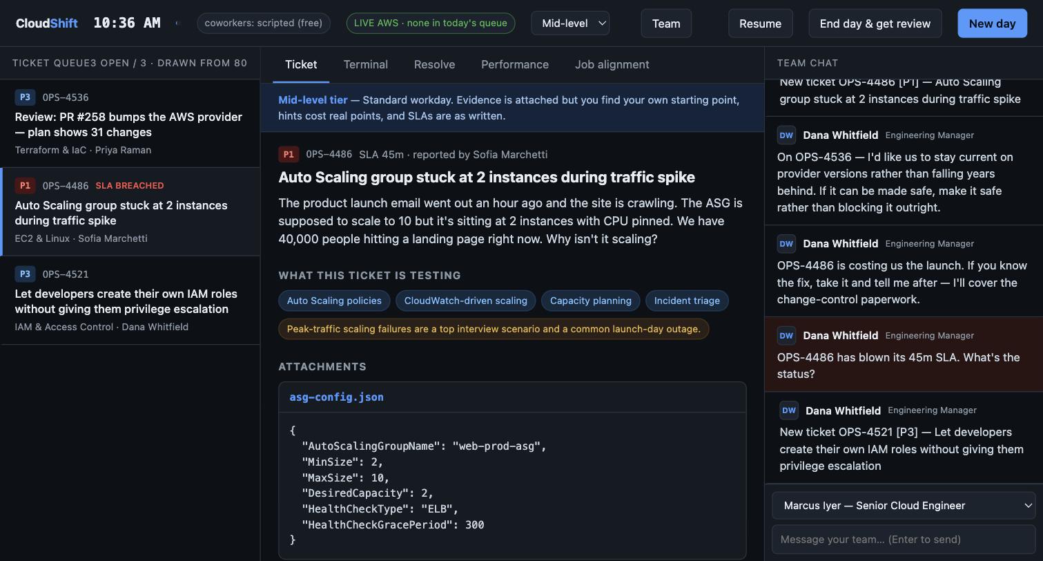Click the LIVE AWS status pill
The image size is (1043, 561).
431,23
